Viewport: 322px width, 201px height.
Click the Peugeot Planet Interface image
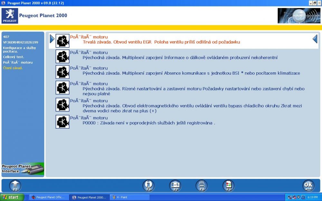tap(23, 169)
